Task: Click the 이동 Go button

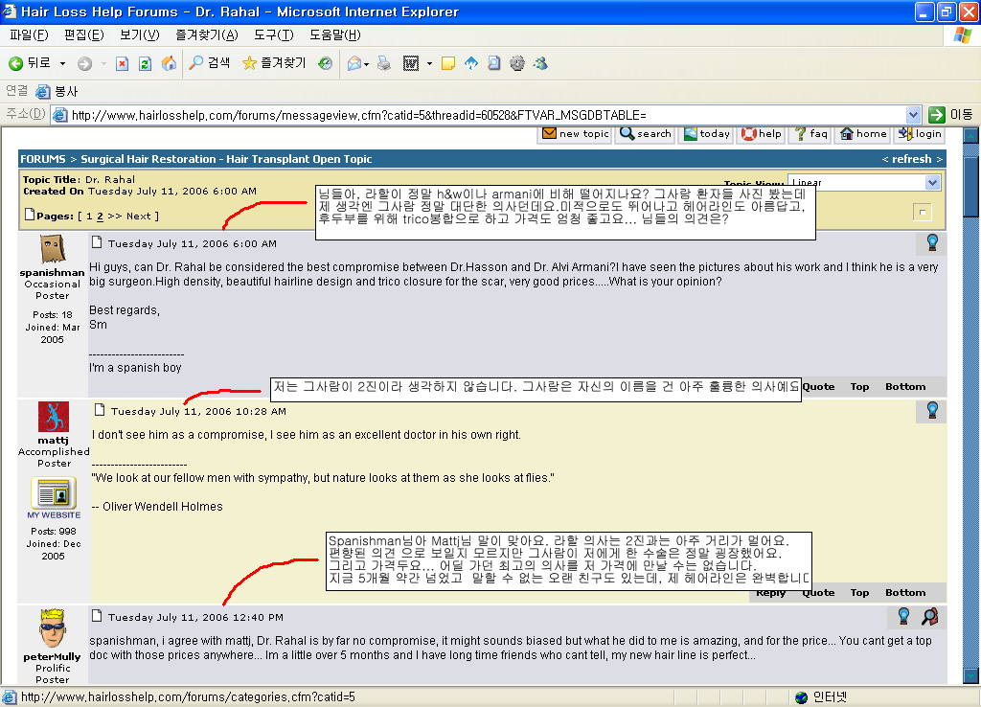Action: pyautogui.click(x=950, y=115)
